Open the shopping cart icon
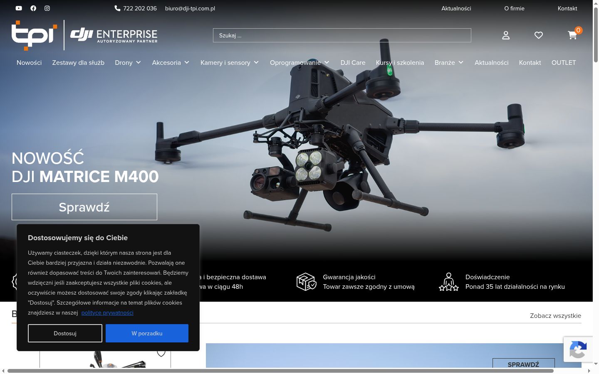This screenshot has width=599, height=374. pos(572,35)
